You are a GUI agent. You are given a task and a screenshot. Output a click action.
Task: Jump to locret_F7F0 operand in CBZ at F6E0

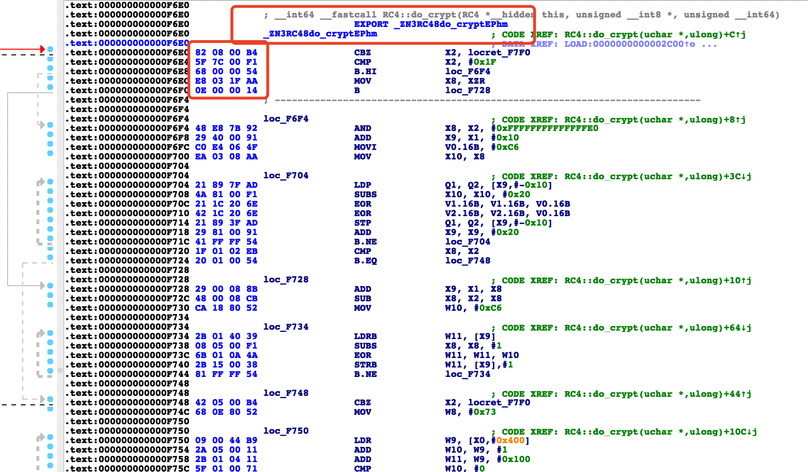[499, 52]
